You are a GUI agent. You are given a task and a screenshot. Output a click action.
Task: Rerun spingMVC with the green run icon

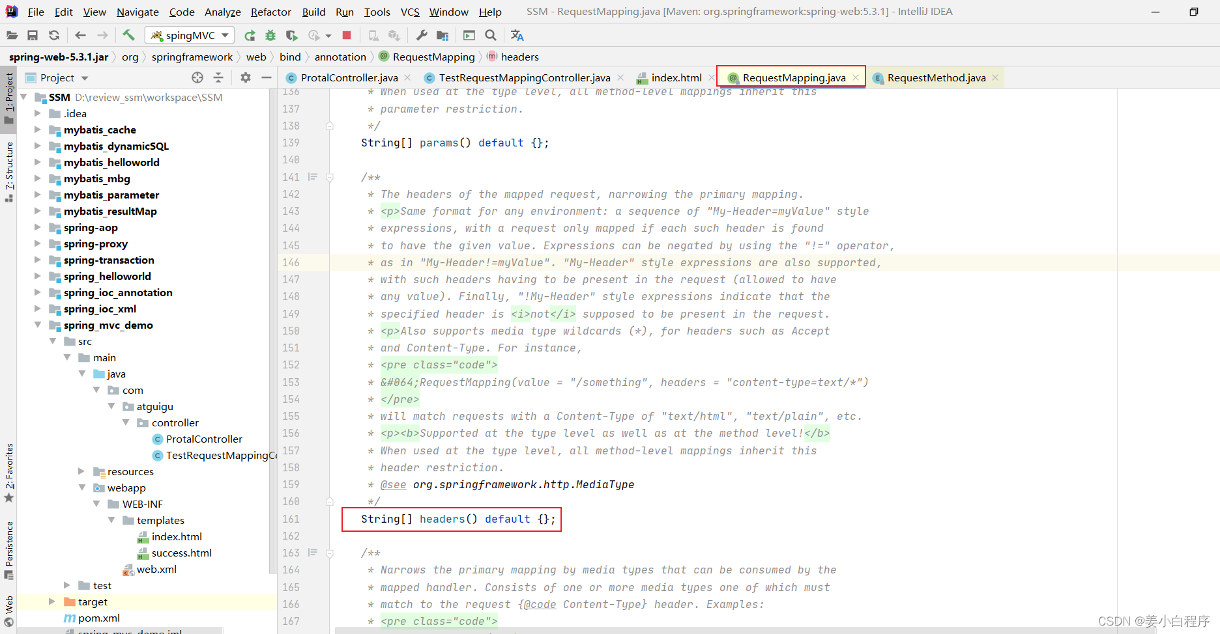pyautogui.click(x=250, y=35)
